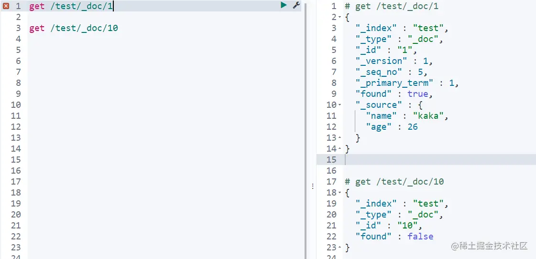Click the request line 'get /test/_doc/10'
The image size is (536, 259).
(74, 28)
